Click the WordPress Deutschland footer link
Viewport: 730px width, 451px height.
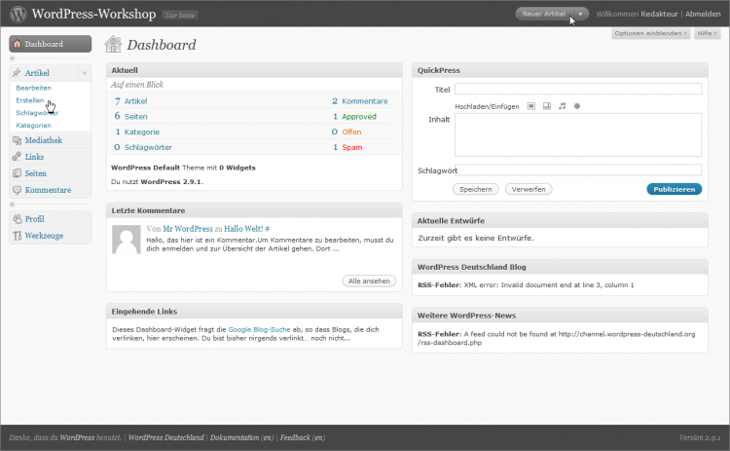click(165, 437)
